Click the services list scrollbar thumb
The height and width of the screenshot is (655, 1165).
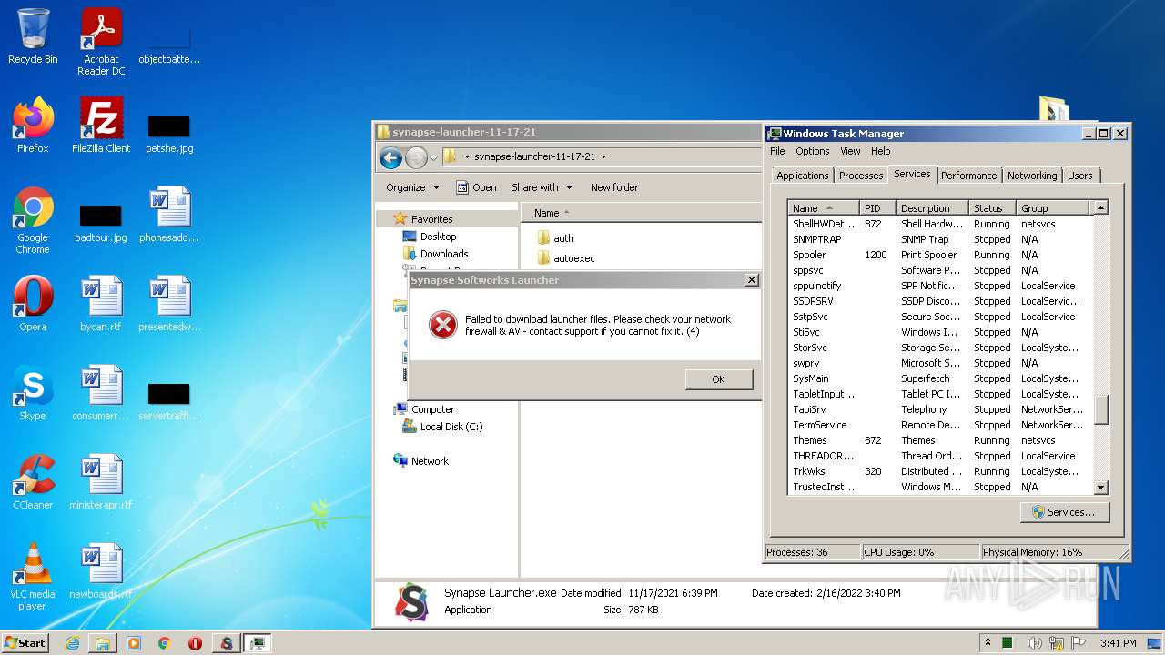(x=1100, y=409)
